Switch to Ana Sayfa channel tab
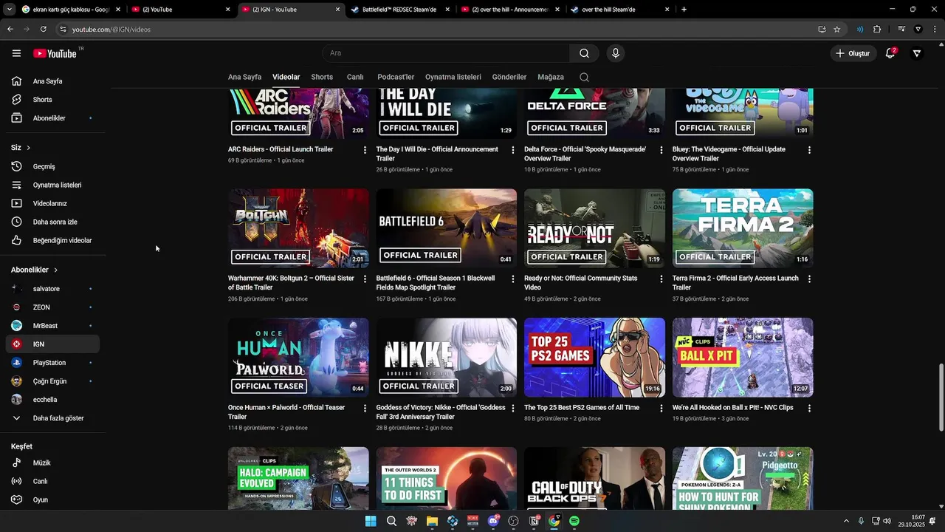945x532 pixels. pos(244,77)
